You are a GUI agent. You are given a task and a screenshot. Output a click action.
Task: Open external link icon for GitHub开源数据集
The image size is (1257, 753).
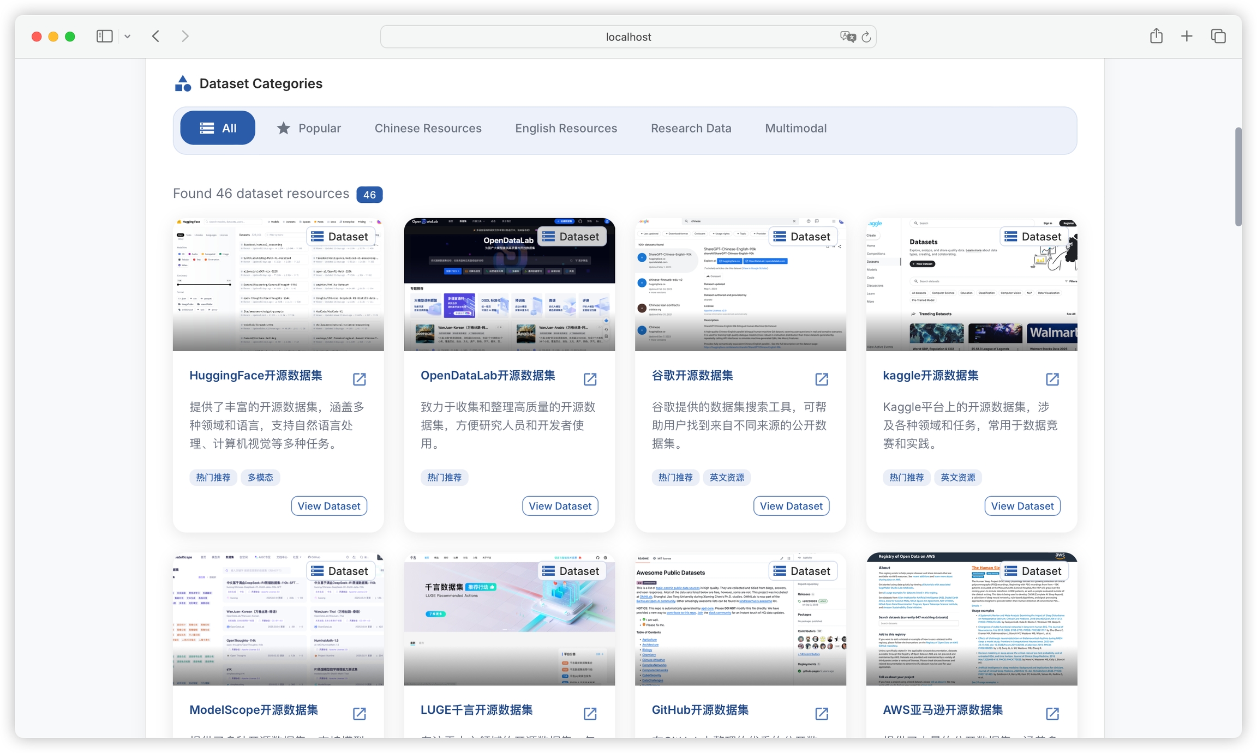pyautogui.click(x=821, y=713)
